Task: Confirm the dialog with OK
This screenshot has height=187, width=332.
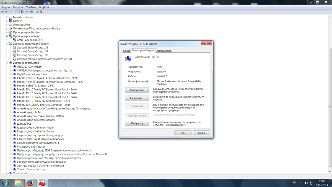Action: click(x=183, y=133)
